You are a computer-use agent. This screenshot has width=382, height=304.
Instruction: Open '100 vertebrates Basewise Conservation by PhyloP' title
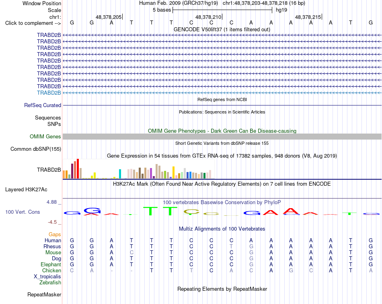coord(222,202)
